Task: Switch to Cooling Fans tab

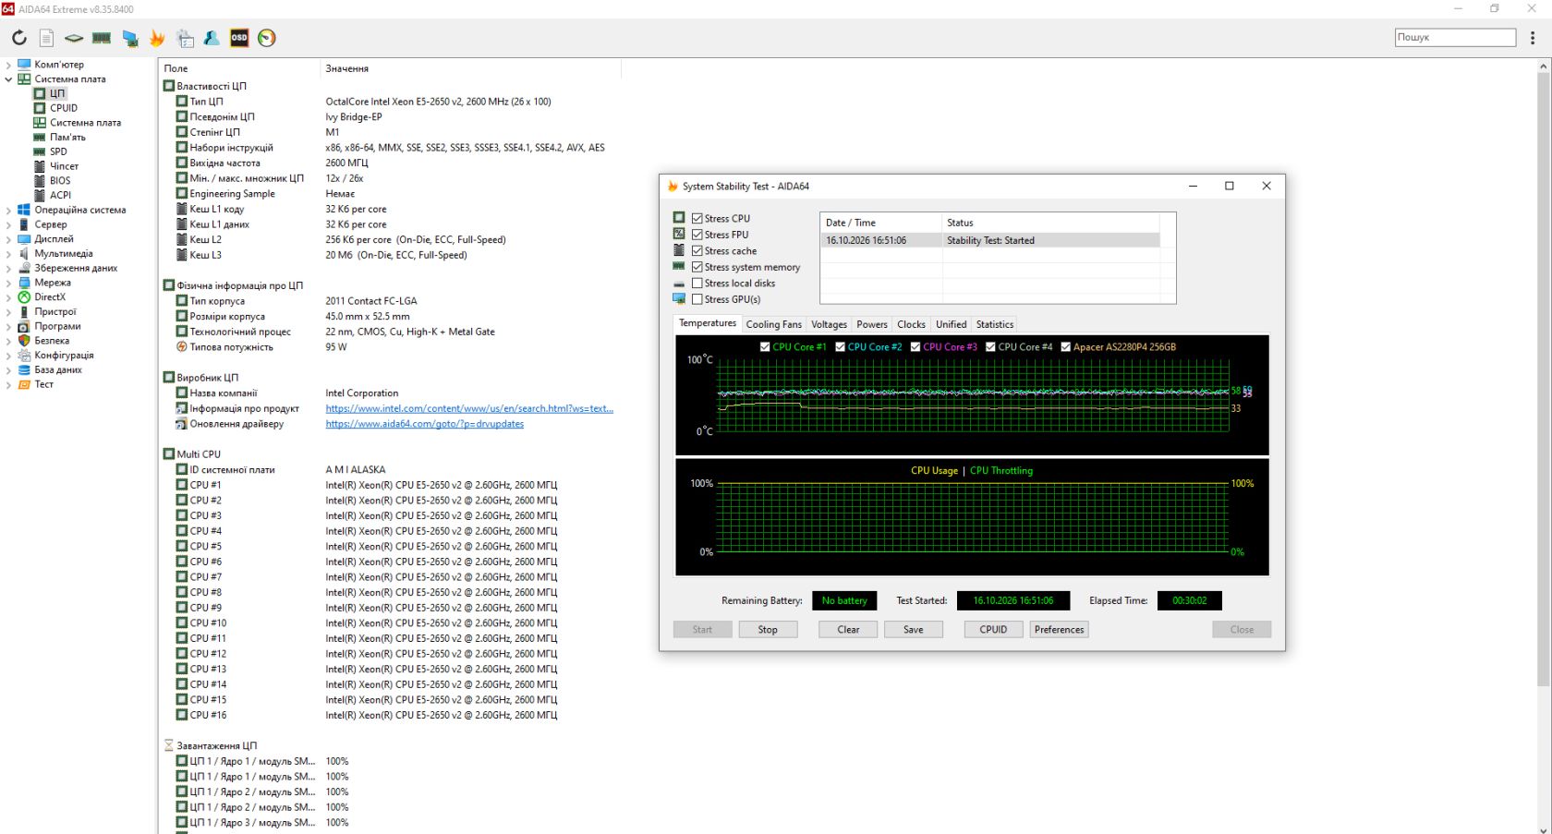Action: click(773, 324)
